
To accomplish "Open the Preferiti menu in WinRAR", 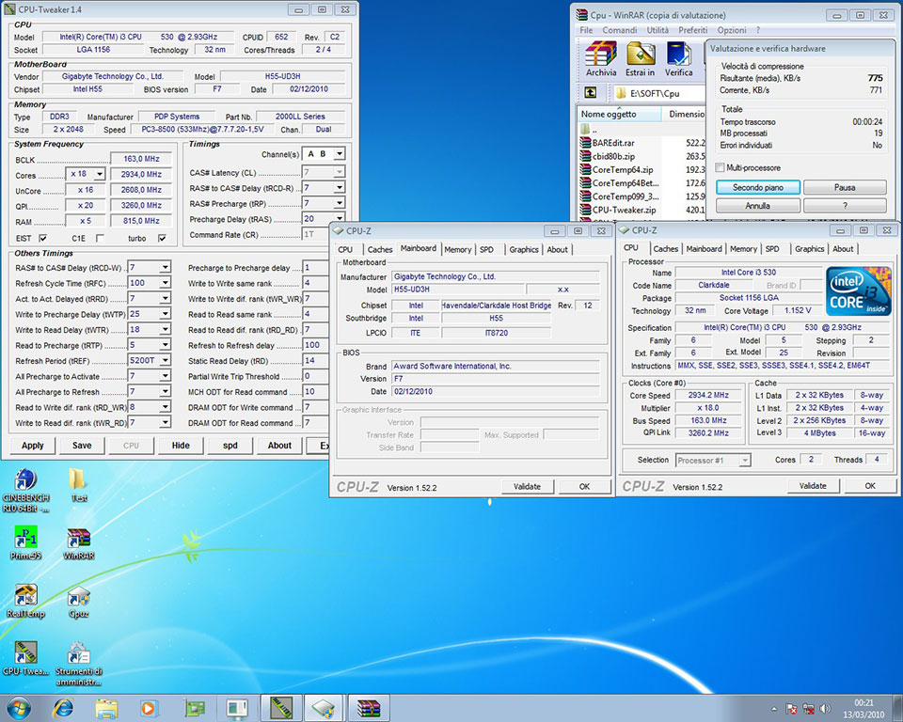I will pyautogui.click(x=693, y=30).
